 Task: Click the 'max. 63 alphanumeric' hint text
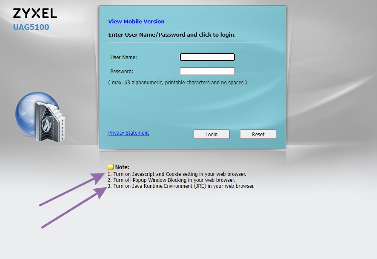177,82
